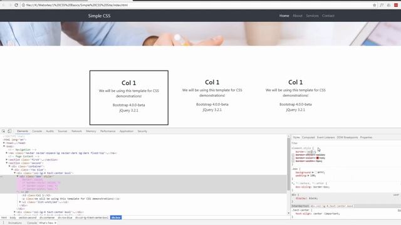This screenshot has height=225, width=401.
Task: Collapse the div class container element
Action: [x=9, y=166]
